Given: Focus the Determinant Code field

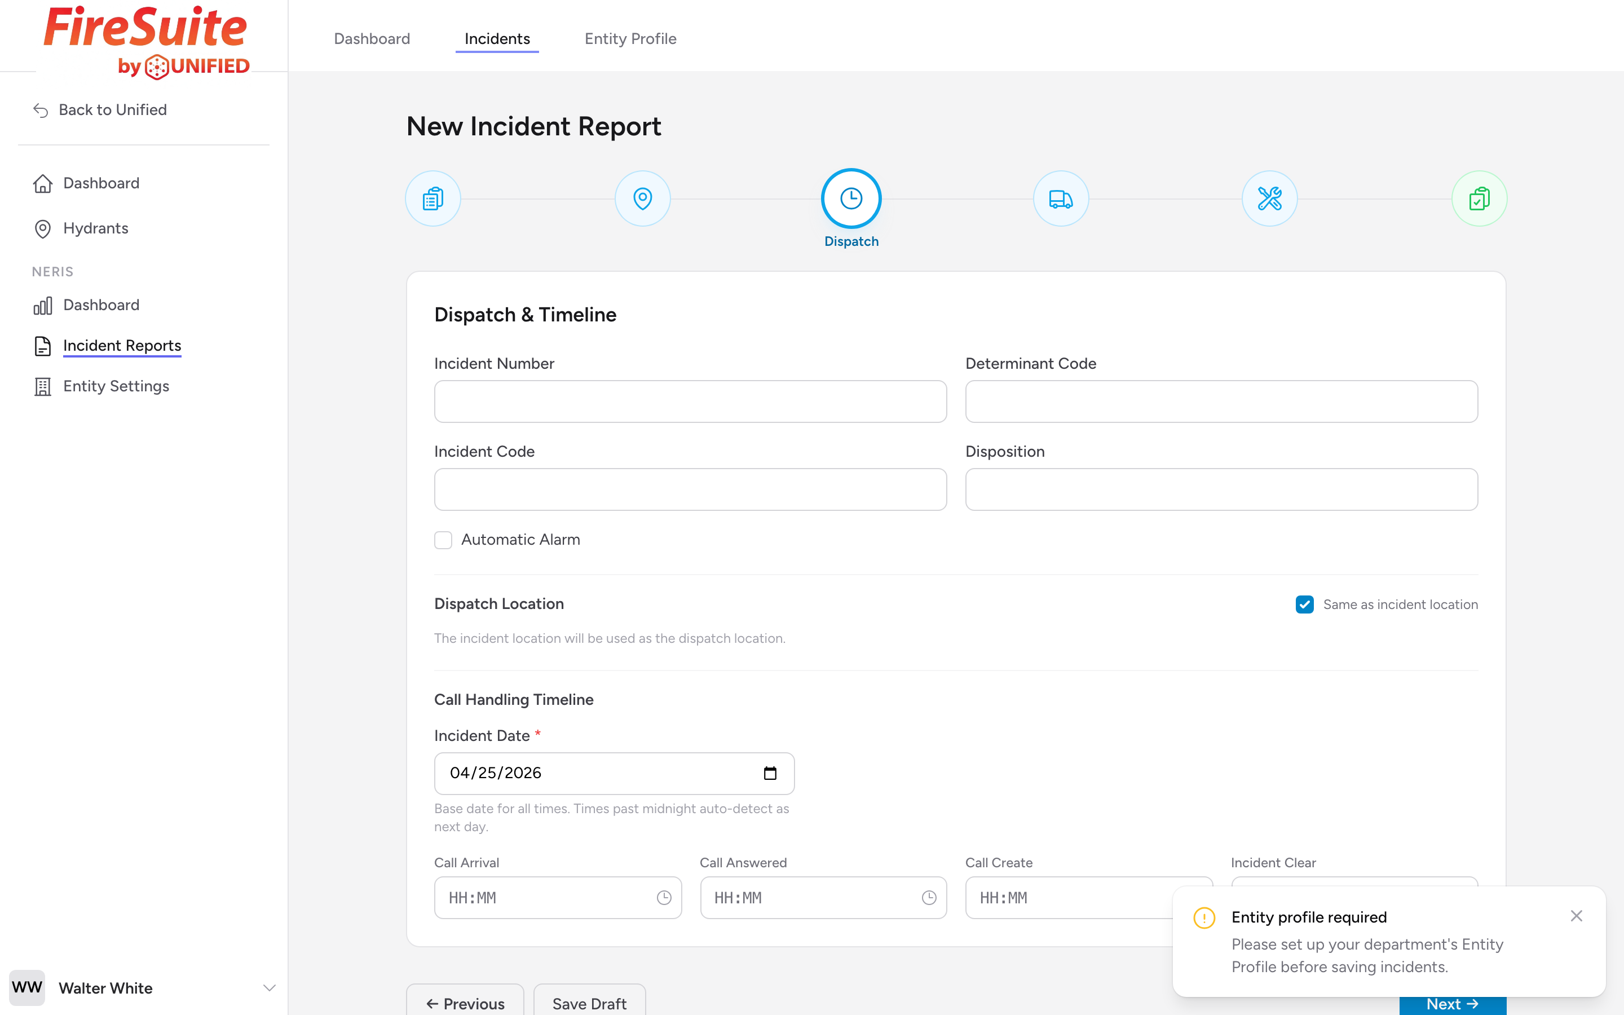Looking at the screenshot, I should [x=1221, y=401].
